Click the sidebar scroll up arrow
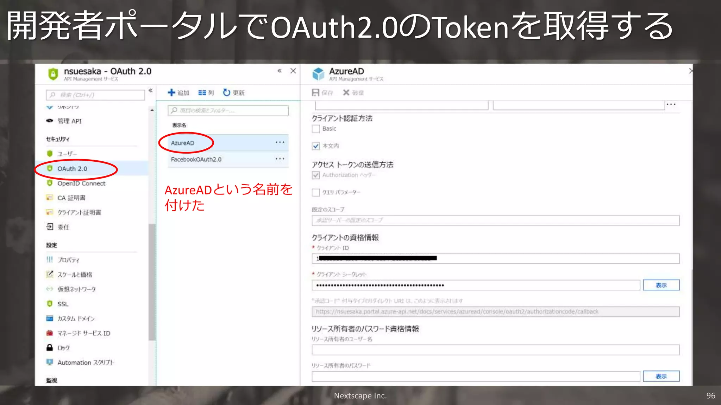Image resolution: width=721 pixels, height=405 pixels. tap(152, 110)
